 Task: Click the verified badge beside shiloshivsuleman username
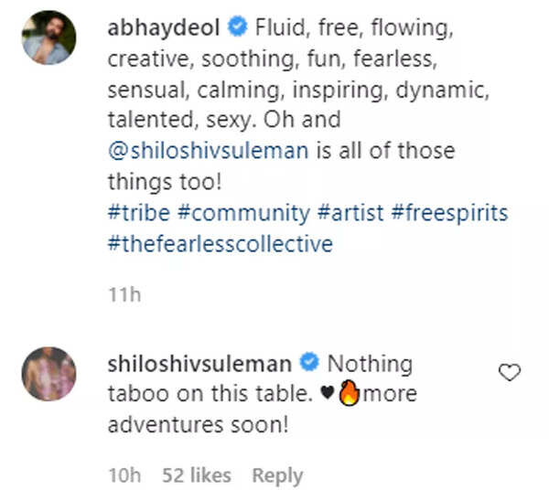tap(309, 364)
